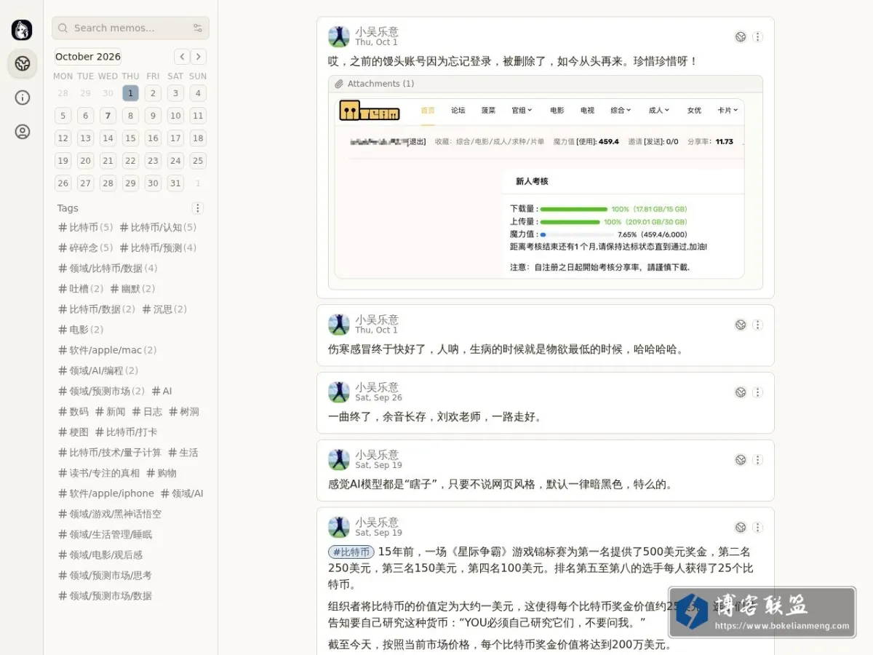Filter by tag 比特币/预测
This screenshot has height=655, width=873.
[158, 248]
